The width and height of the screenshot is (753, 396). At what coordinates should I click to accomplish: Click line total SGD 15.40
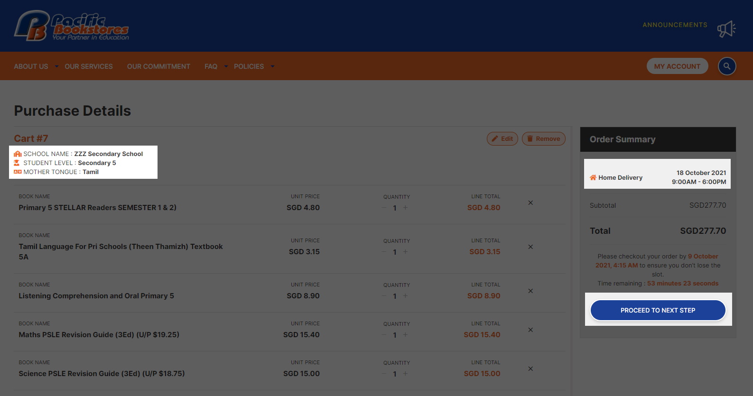pyautogui.click(x=482, y=335)
